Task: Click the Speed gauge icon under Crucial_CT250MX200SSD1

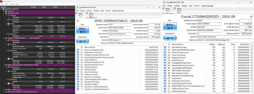Action: (x=9, y=59)
